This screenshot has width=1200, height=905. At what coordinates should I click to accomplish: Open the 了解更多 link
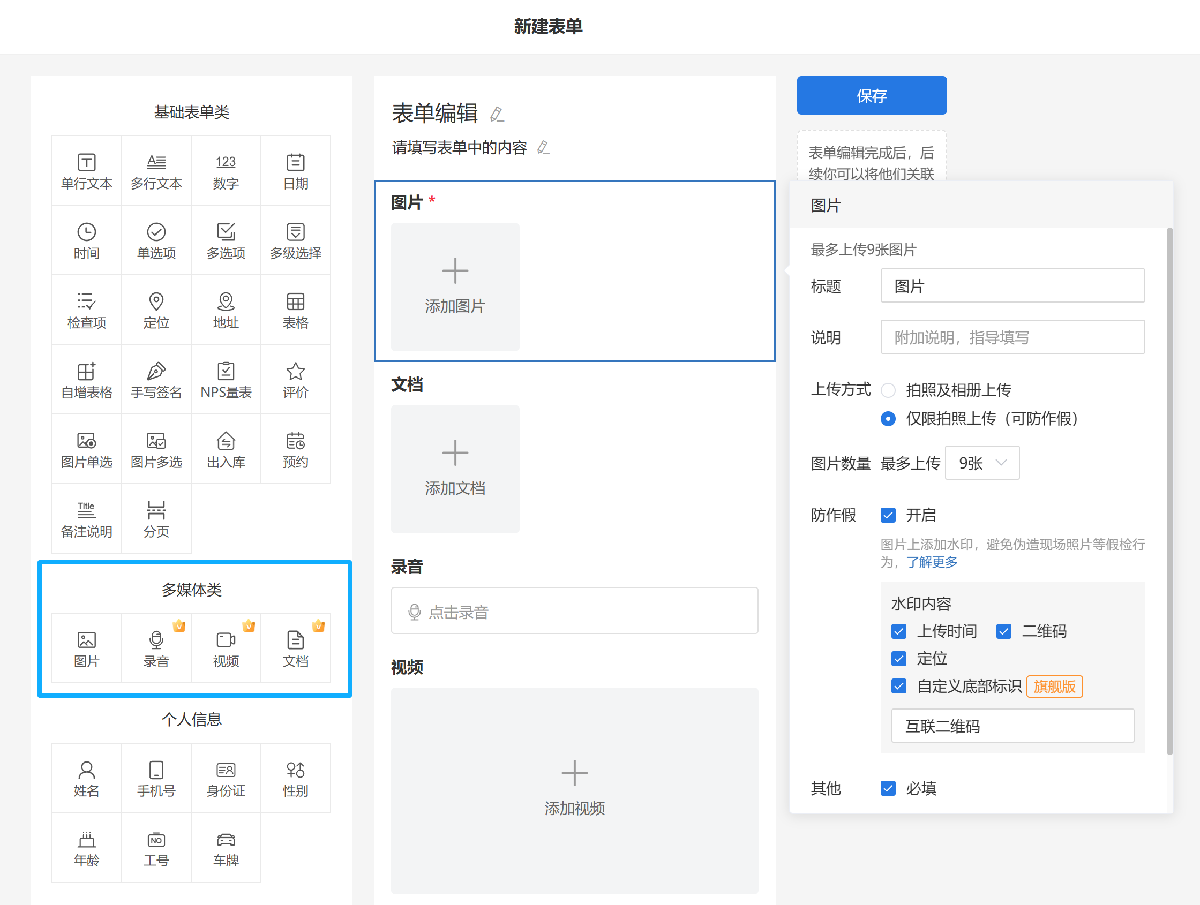(x=932, y=562)
